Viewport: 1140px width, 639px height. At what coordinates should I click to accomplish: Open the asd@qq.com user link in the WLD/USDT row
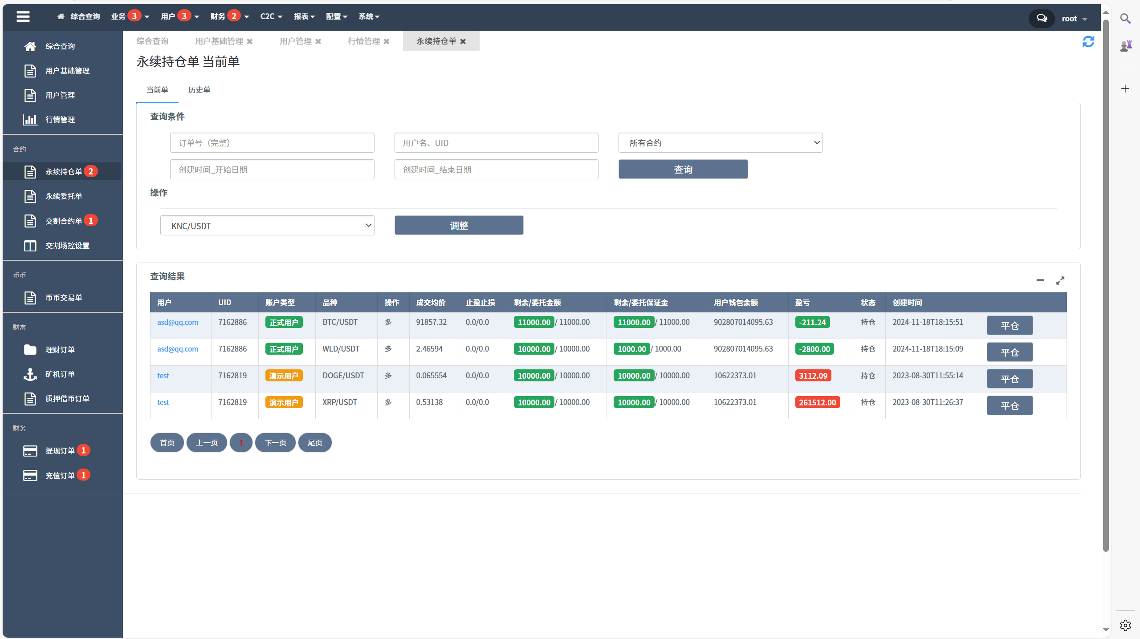(177, 349)
